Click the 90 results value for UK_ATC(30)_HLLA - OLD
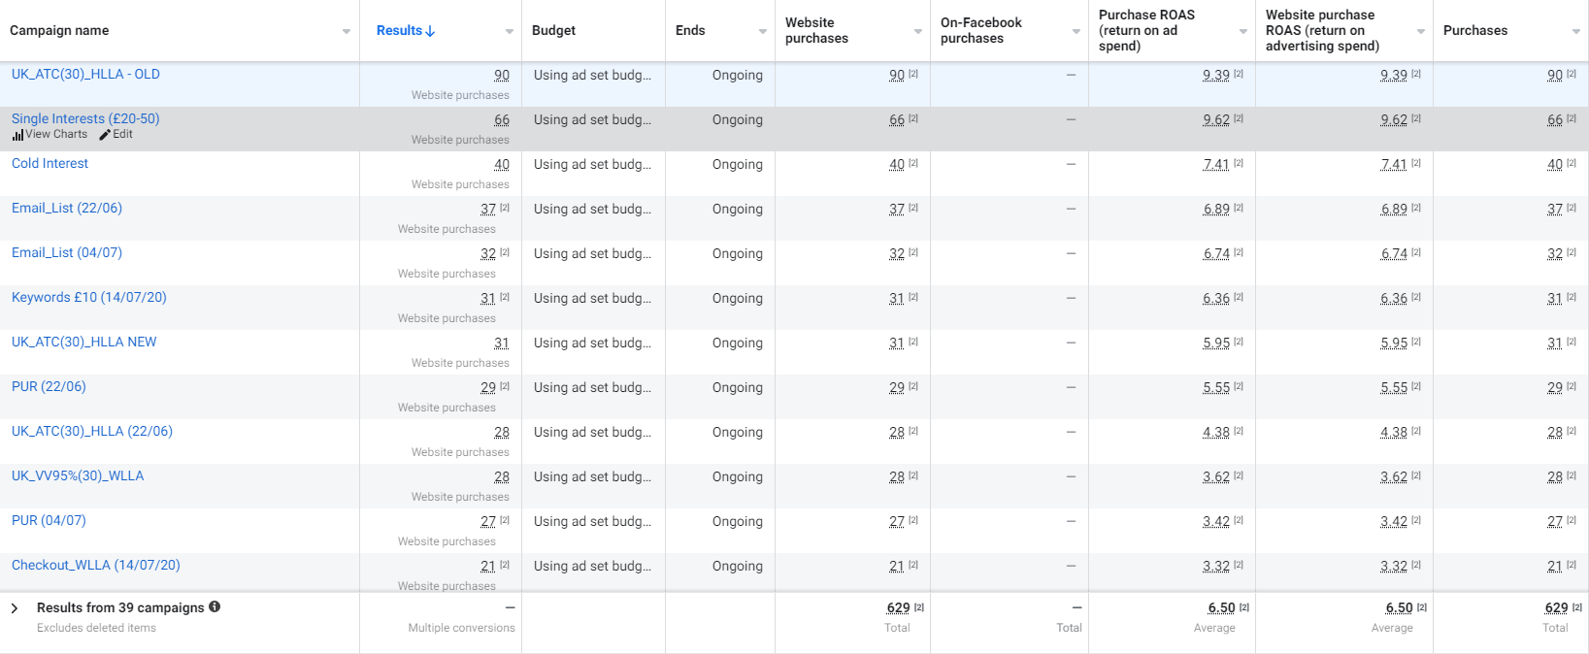This screenshot has width=1589, height=654. (501, 75)
